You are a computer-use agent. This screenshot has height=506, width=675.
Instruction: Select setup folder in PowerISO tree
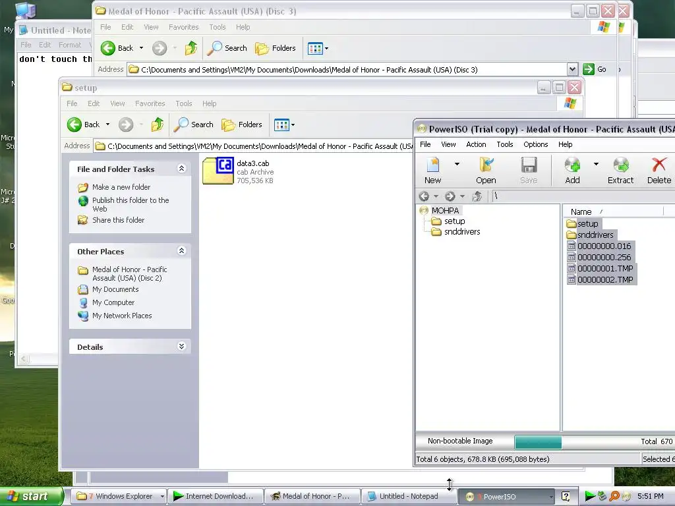454,221
